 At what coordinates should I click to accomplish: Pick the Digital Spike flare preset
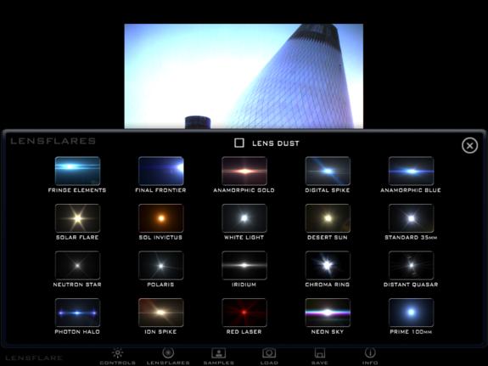coord(328,171)
